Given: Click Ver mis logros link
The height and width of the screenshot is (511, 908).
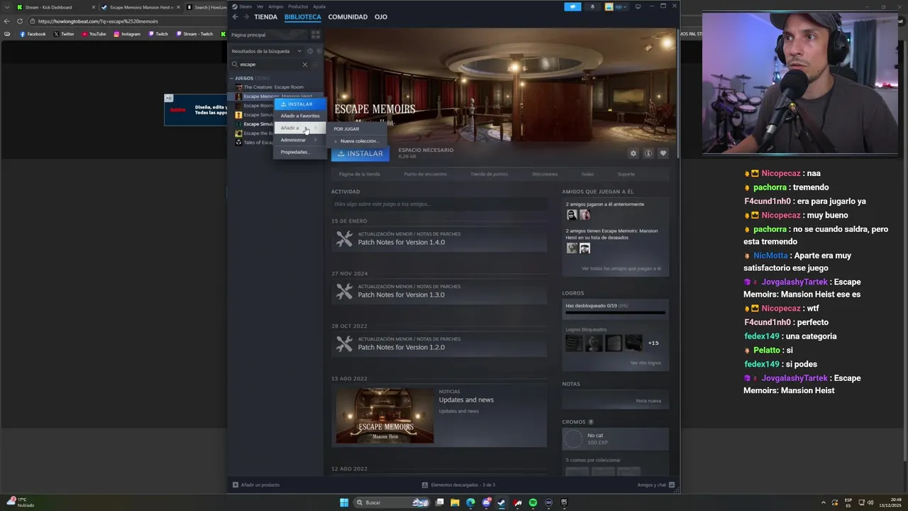Looking at the screenshot, I should pyautogui.click(x=646, y=363).
